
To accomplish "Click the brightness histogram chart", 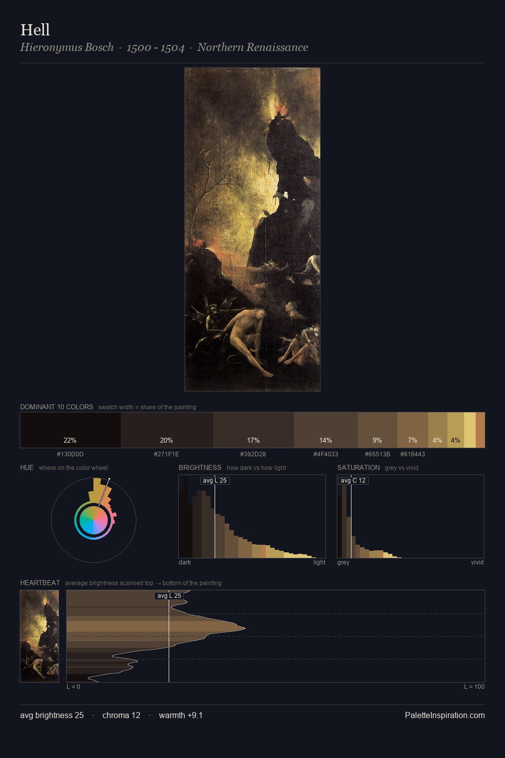I will (x=252, y=516).
